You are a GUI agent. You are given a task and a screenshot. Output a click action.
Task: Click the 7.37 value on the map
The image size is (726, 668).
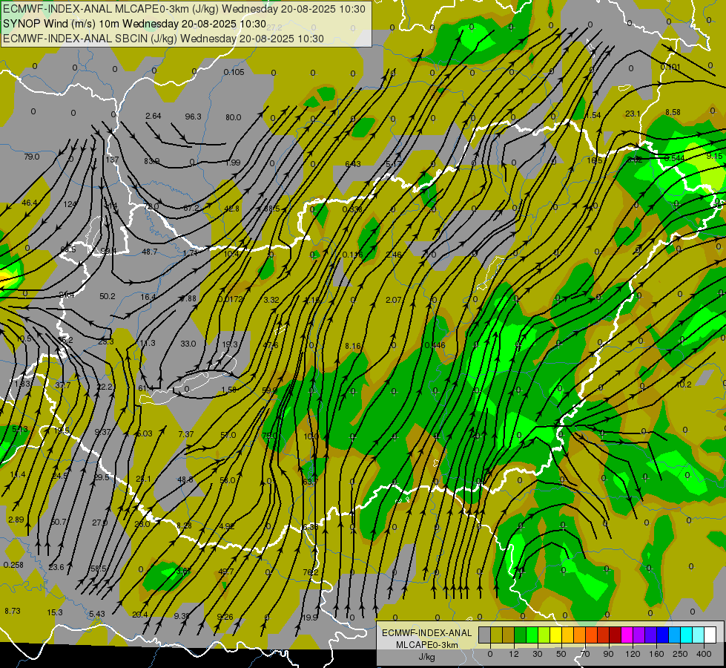185,434
